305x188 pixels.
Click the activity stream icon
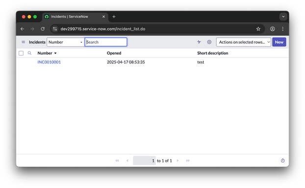tap(199, 42)
